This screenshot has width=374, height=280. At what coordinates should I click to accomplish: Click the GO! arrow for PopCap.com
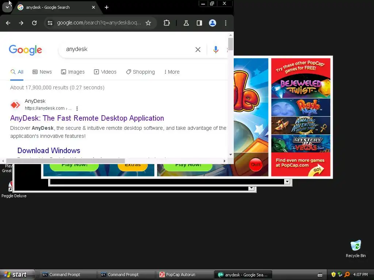(317, 170)
